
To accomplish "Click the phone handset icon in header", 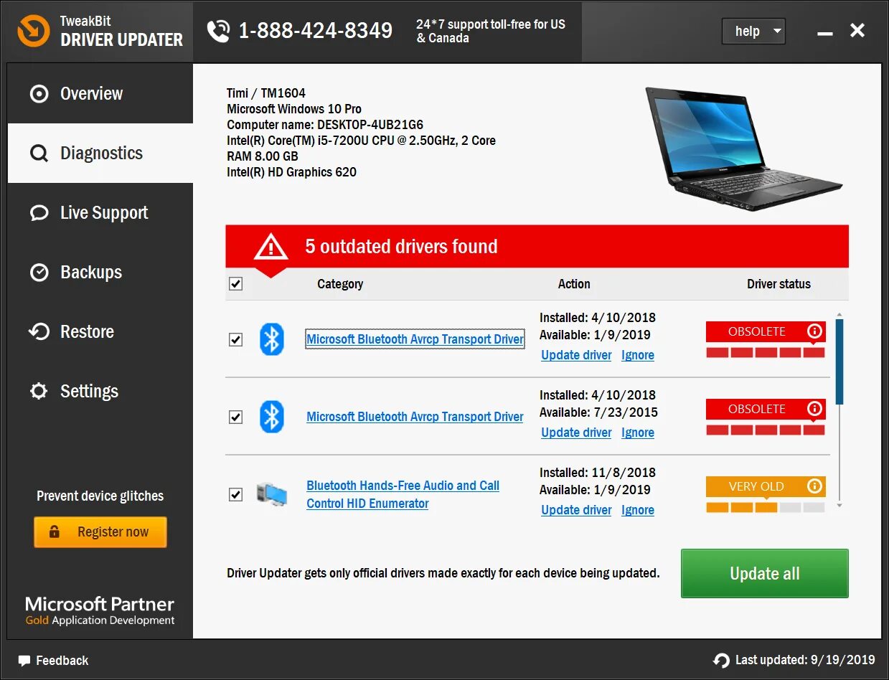I will 216,30.
